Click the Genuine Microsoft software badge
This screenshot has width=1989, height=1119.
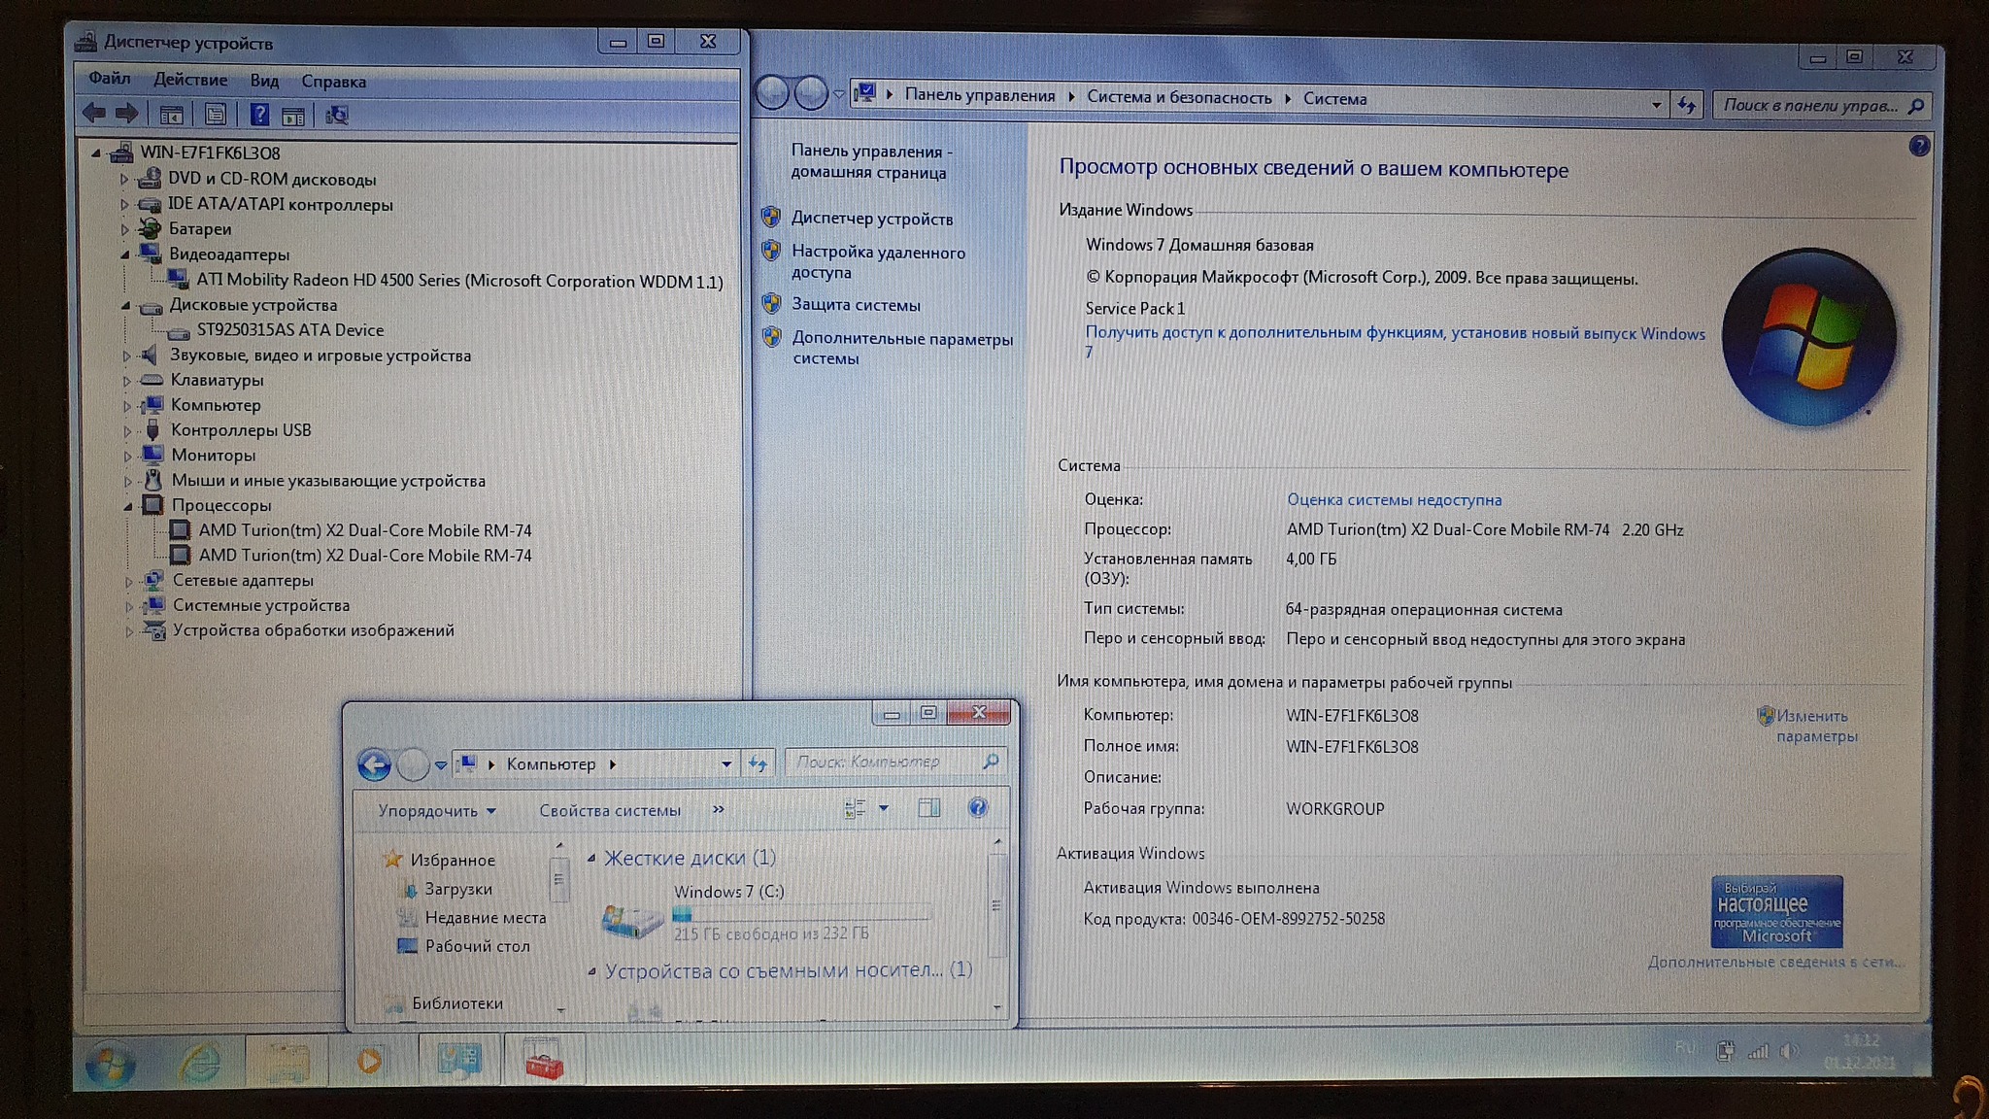(x=1776, y=911)
